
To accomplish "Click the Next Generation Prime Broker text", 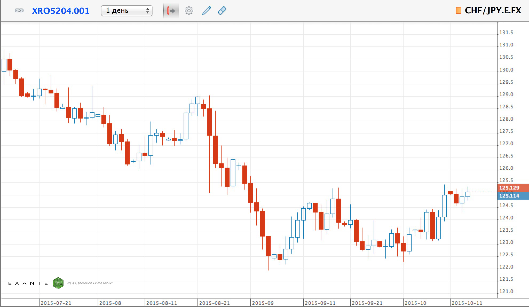I will tap(90, 283).
